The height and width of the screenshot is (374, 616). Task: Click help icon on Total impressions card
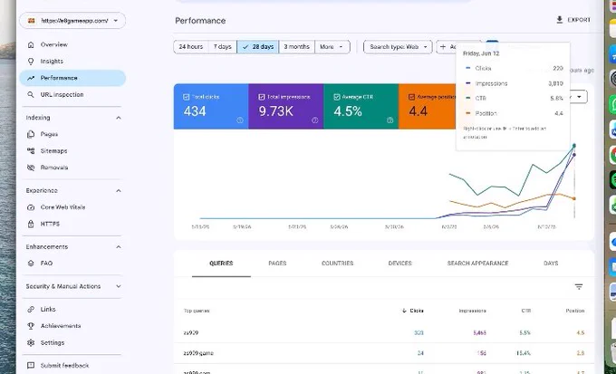(x=314, y=120)
